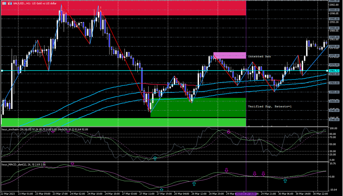Screen dimensions: 343x196
Task: Click the rightmost cyan MACD up arrow near 30 Mar 06:00
Action: pos(285,181)
